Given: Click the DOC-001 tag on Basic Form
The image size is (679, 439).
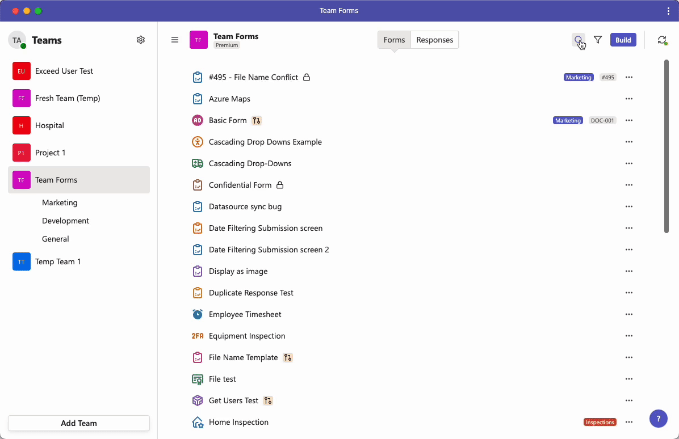Looking at the screenshot, I should pos(602,120).
